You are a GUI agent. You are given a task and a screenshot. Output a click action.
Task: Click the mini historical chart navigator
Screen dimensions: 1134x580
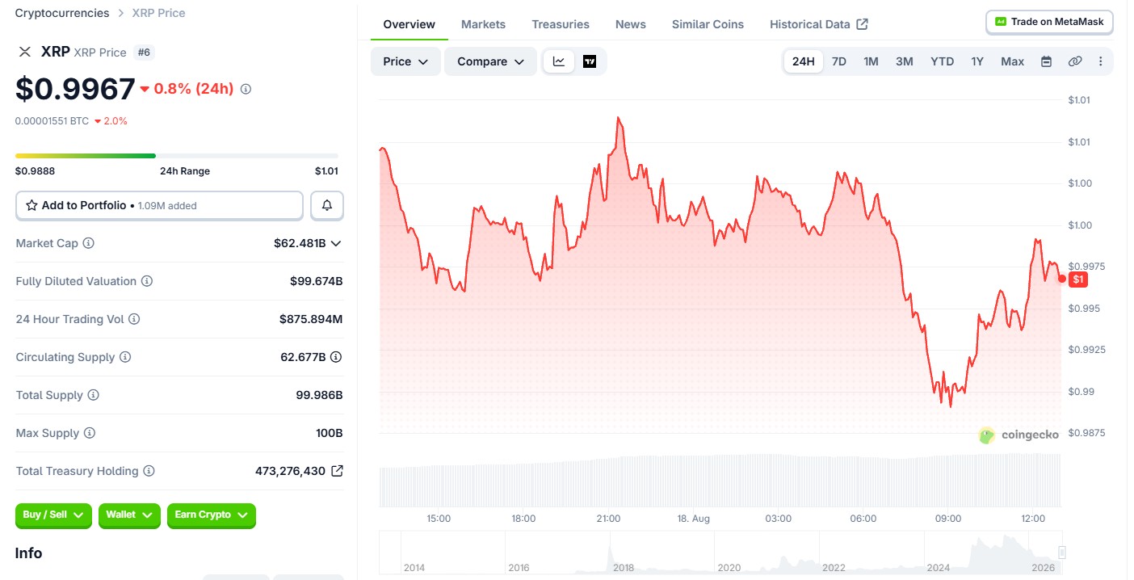click(x=720, y=553)
